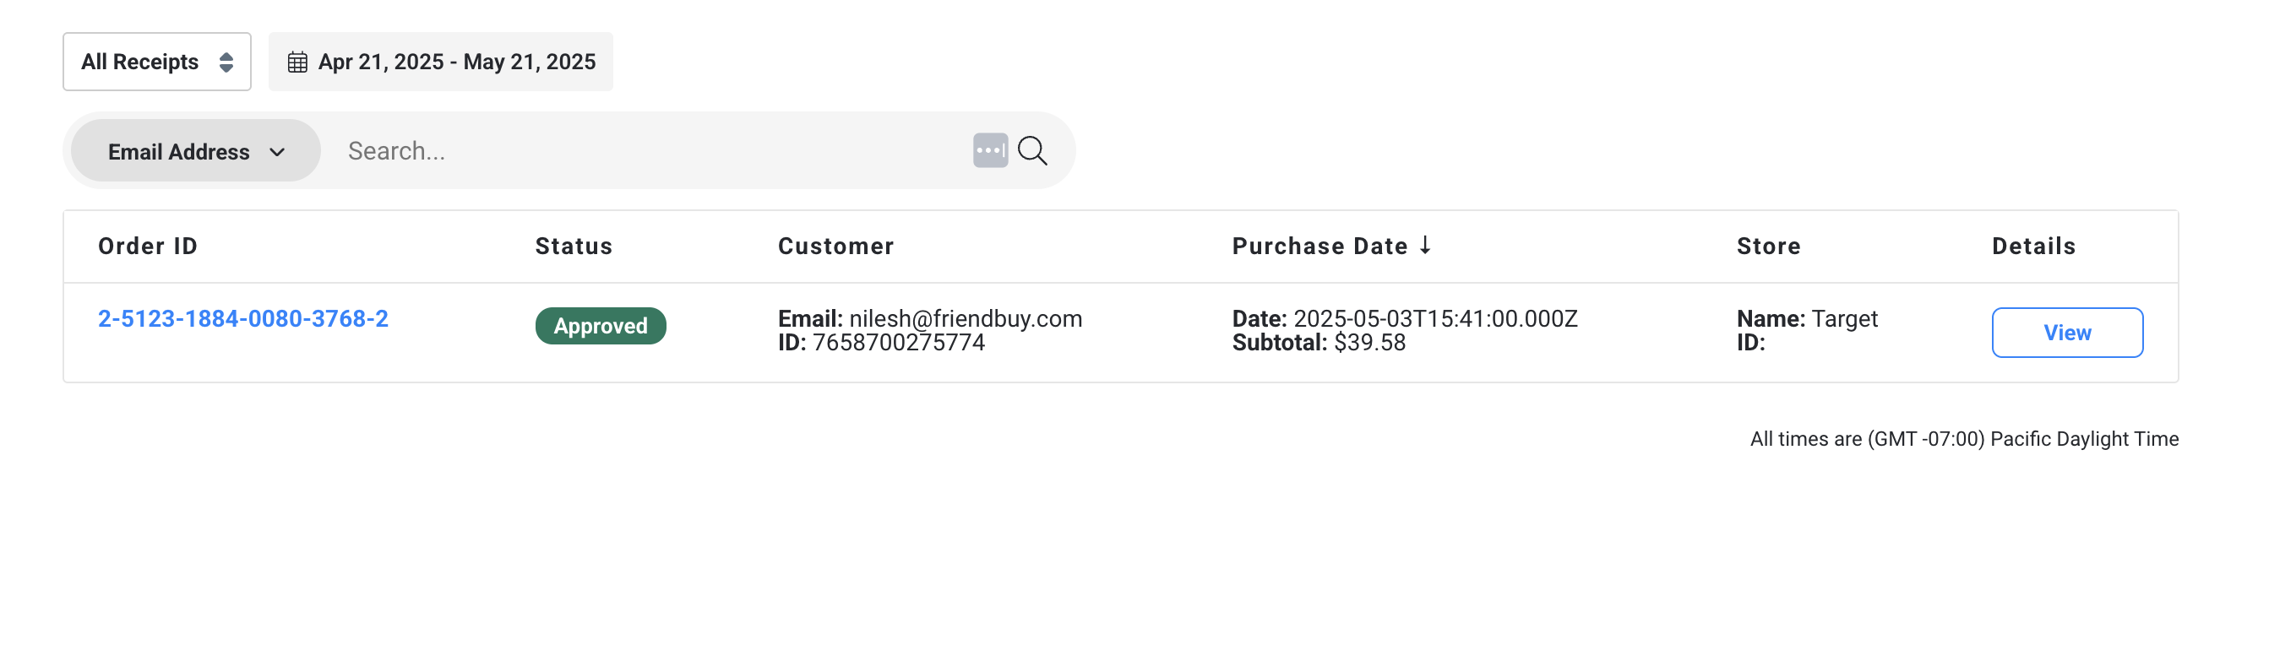The image size is (2269, 645).
Task: Click the View details button
Action: (x=2067, y=333)
